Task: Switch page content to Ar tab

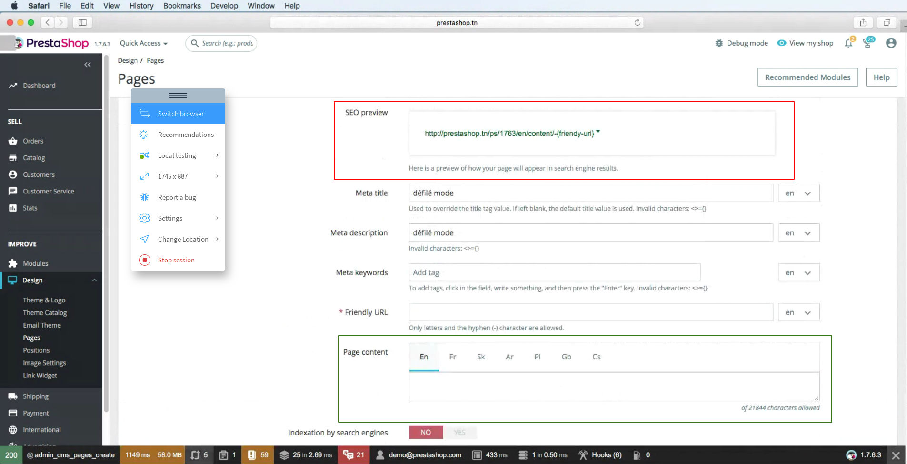Action: [509, 357]
